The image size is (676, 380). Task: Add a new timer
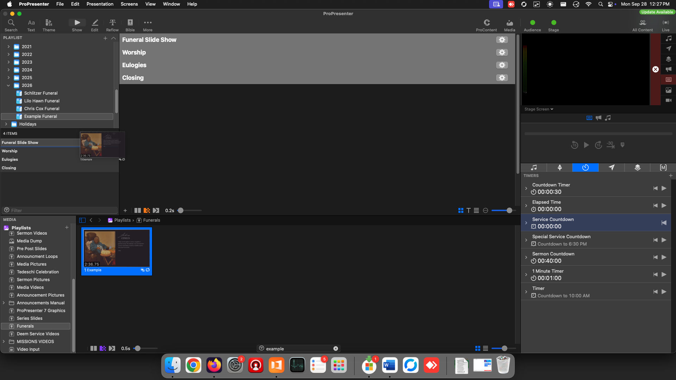(x=671, y=176)
